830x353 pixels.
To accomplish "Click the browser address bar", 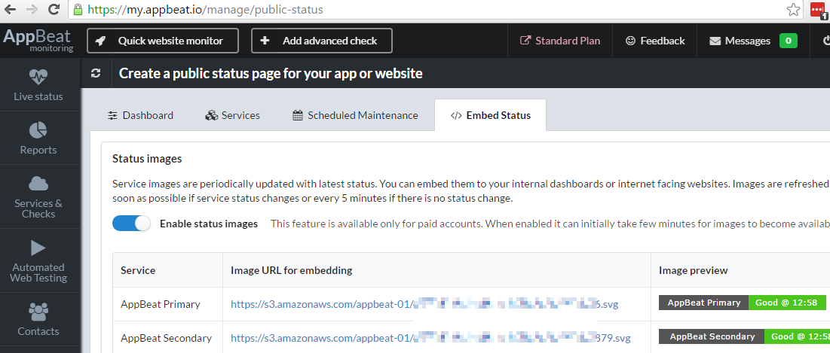I will click(434, 10).
